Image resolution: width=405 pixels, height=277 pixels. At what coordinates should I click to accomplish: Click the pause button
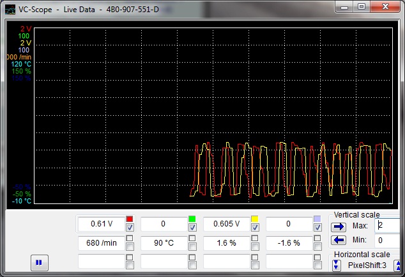38,262
